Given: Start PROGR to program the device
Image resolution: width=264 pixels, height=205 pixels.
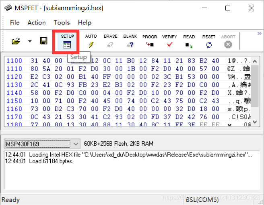Looking at the screenshot, I should click(x=150, y=42).
